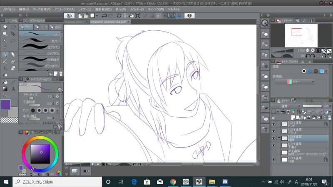Viewport: 333px width, 187px height.
Task: Expand anti-aliasing options arrow
Action: 57,111
